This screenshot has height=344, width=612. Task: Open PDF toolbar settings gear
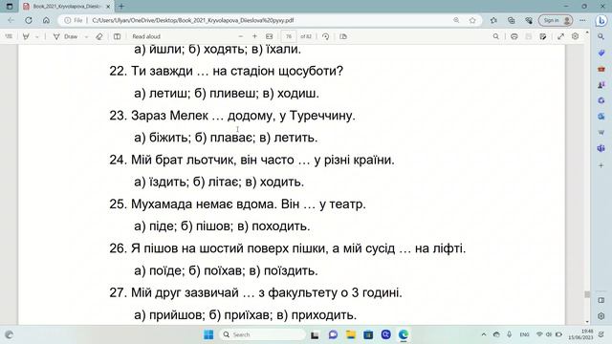575,36
